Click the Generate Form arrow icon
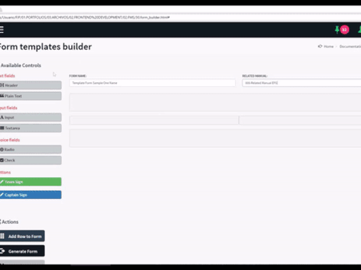Image resolution: width=361 pixels, height=270 pixels. 2,251
